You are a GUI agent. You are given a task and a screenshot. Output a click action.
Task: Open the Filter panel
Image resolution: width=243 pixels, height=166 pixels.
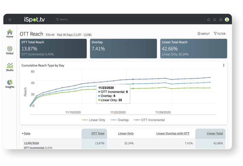tap(220, 34)
